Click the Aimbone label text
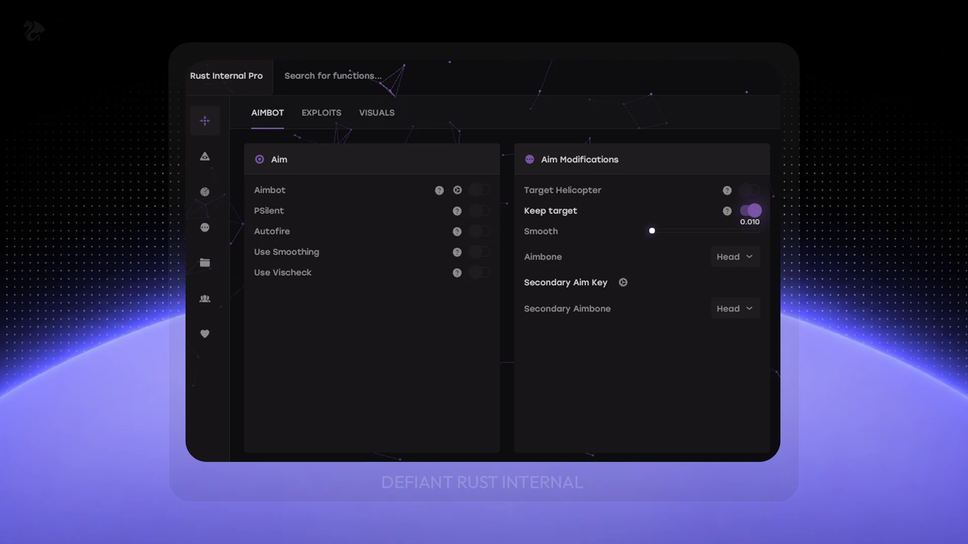 click(x=543, y=257)
